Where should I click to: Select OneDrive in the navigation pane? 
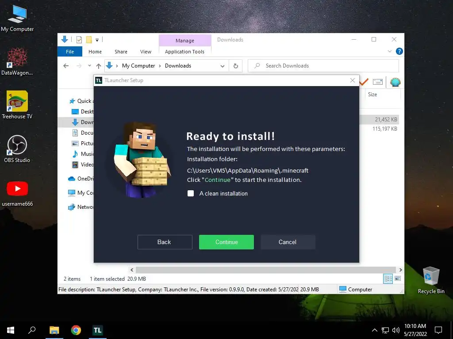click(81, 179)
